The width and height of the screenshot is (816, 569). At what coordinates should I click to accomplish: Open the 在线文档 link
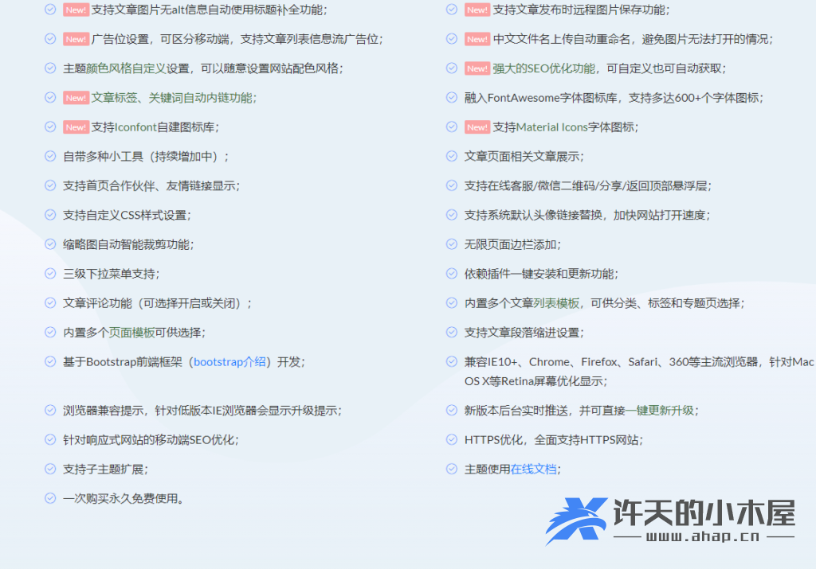[x=533, y=470]
